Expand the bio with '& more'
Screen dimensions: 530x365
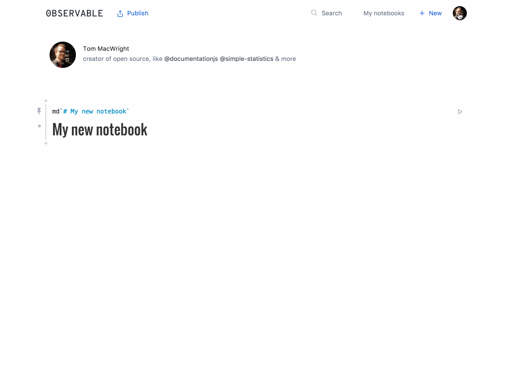[x=286, y=59]
